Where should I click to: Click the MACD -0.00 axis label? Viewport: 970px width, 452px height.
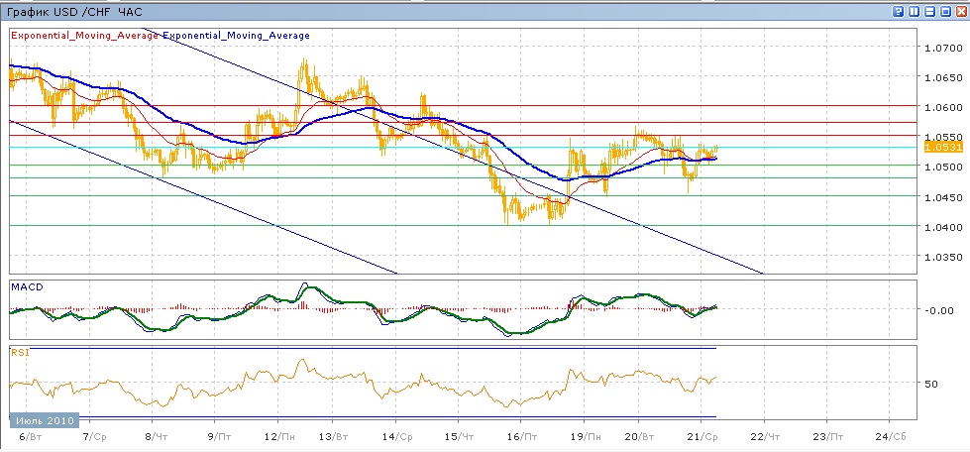tap(937, 310)
